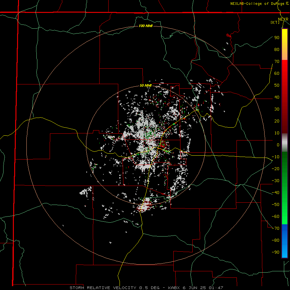Click the 20 value on velocity scale

coord(277,121)
